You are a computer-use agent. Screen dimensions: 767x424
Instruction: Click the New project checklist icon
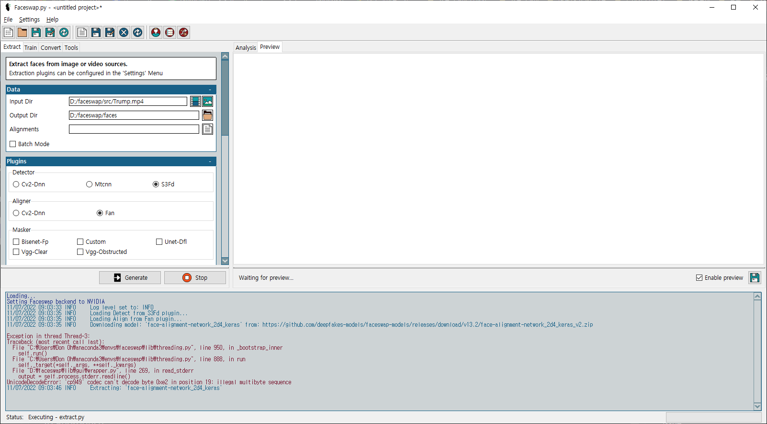point(9,32)
